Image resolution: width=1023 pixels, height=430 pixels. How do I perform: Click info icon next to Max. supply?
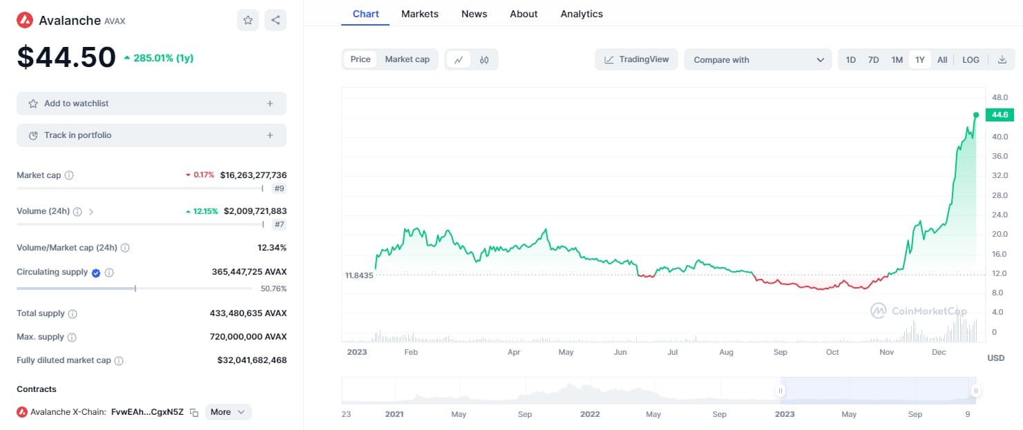(x=72, y=338)
